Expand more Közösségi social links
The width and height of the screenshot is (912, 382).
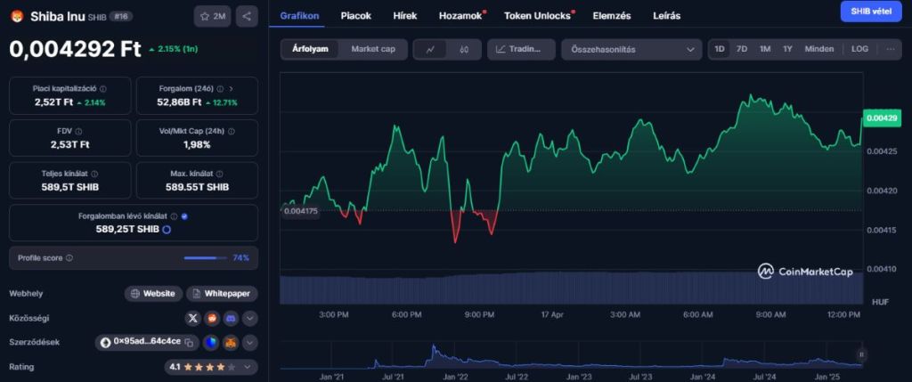click(249, 318)
